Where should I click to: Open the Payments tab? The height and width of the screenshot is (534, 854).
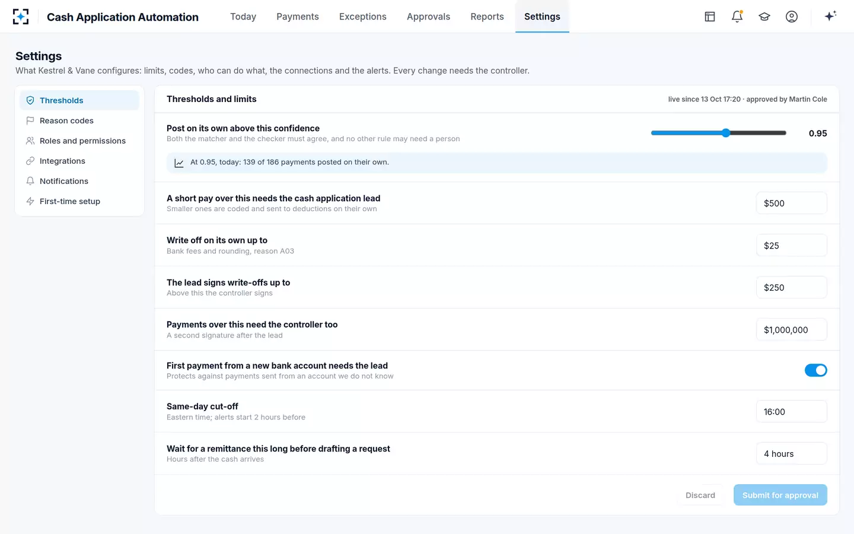[x=298, y=17]
